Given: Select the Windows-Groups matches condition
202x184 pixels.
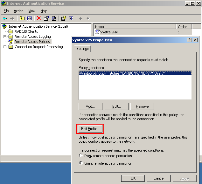Looking at the screenshot, I should [135, 73].
